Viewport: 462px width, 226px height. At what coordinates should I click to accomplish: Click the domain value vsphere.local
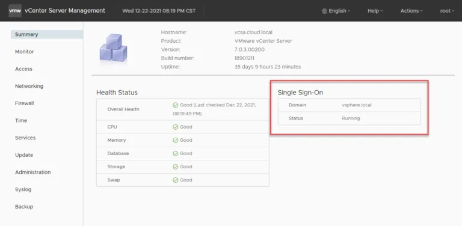pyautogui.click(x=357, y=105)
